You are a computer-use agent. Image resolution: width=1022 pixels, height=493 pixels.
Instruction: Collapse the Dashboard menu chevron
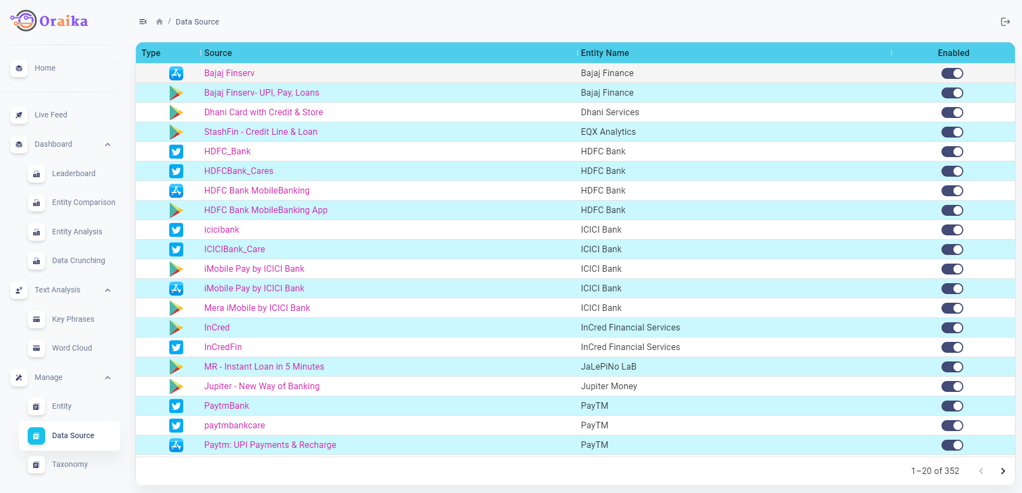pyautogui.click(x=108, y=145)
